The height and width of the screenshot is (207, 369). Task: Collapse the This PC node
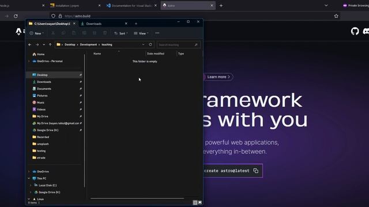(x=29, y=178)
